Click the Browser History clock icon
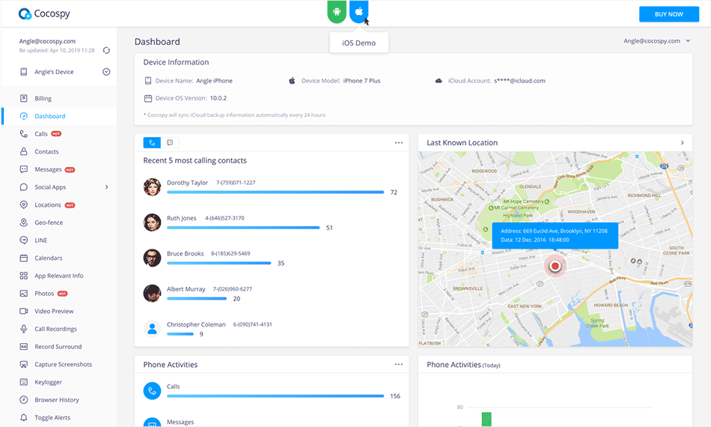This screenshot has height=427, width=711. coord(24,399)
